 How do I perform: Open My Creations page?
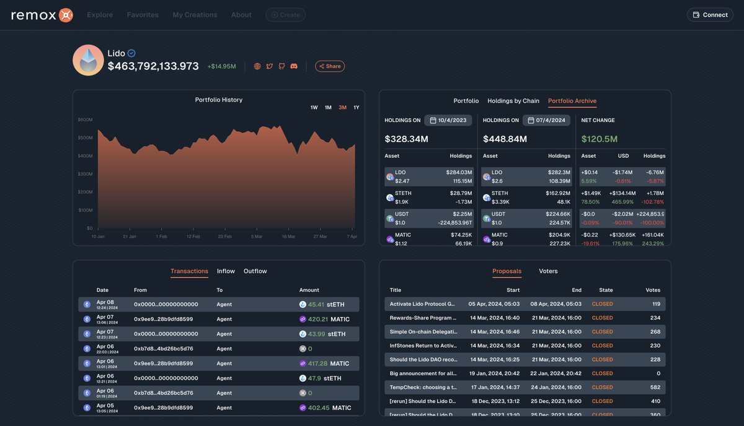coord(195,15)
